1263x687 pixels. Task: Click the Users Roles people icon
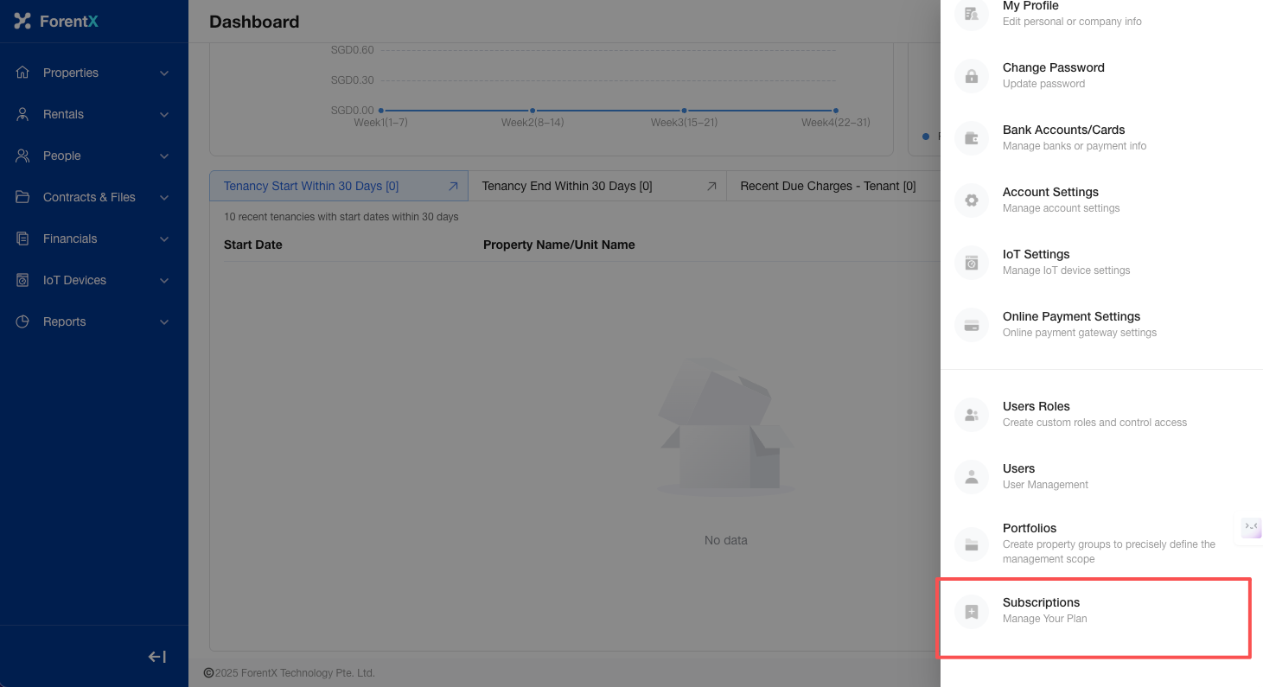pyautogui.click(x=971, y=415)
